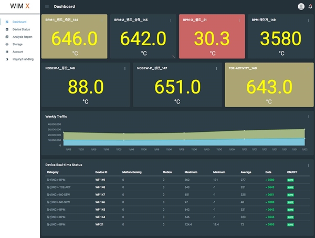Image resolution: width=315 pixels, height=238 pixels.
Task: Open options menu on BPM-3 red card
Action: point(239,20)
